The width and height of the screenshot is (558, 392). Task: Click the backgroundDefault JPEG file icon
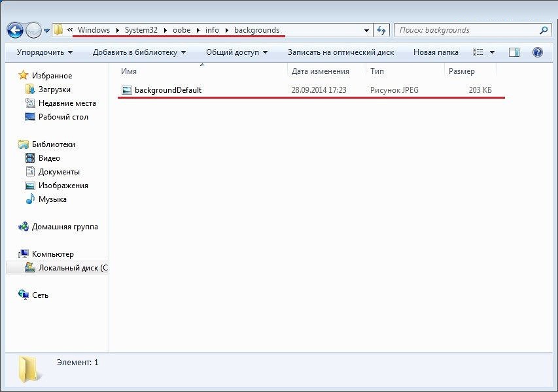[126, 90]
